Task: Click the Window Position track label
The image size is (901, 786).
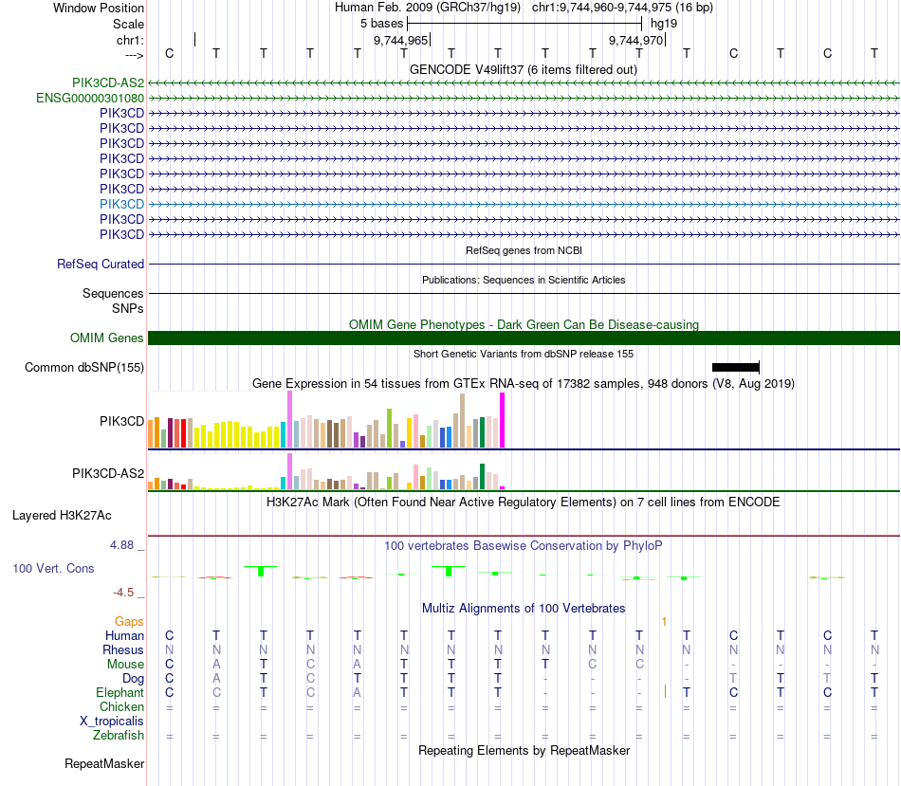Action: 99,8
